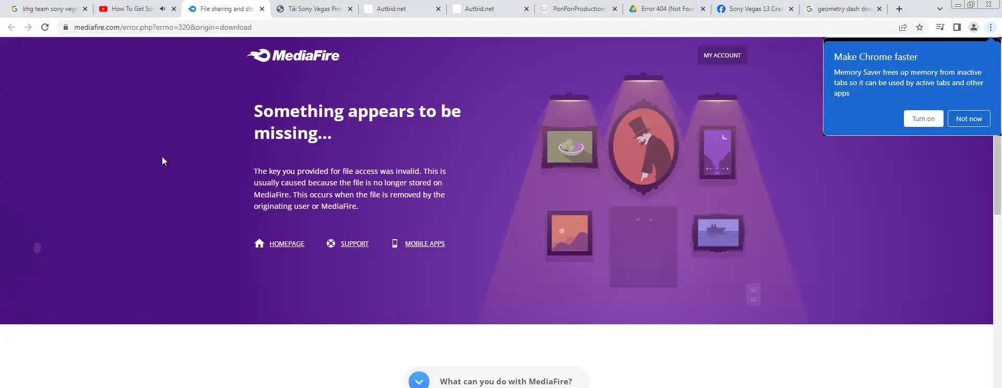
Task: Click the home icon beside HOMEPAGE
Action: [259, 243]
